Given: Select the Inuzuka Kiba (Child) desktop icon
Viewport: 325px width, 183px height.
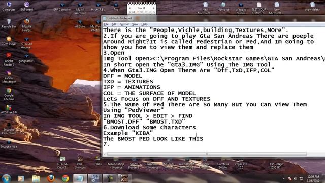Looking at the screenshot, I should [9, 129].
